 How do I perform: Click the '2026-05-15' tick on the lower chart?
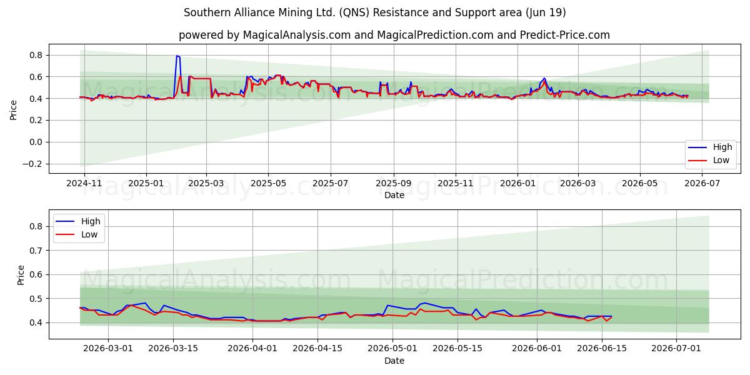[x=456, y=349]
